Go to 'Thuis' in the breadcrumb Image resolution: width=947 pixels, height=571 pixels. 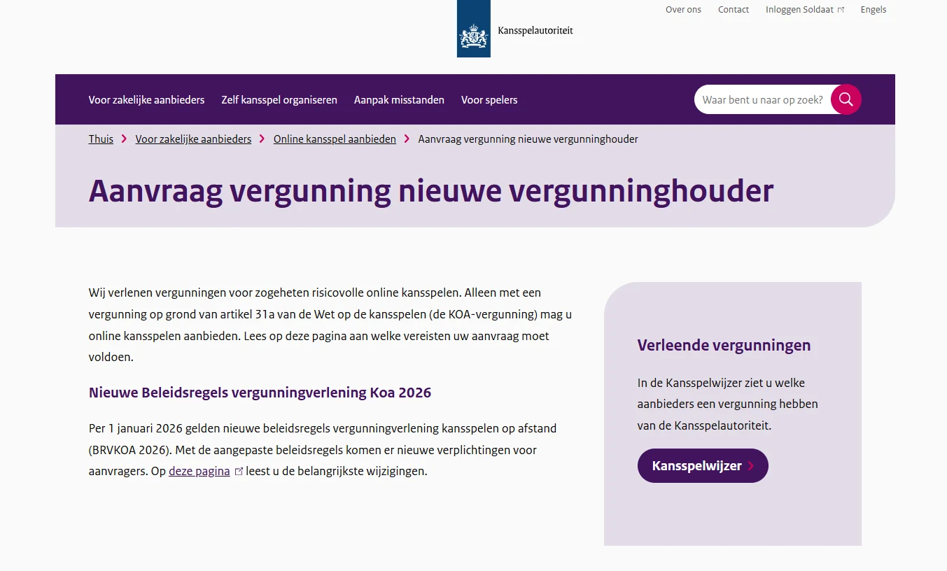click(101, 139)
